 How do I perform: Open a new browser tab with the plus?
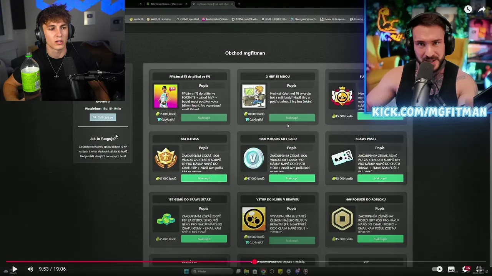pyautogui.click(x=239, y=4)
